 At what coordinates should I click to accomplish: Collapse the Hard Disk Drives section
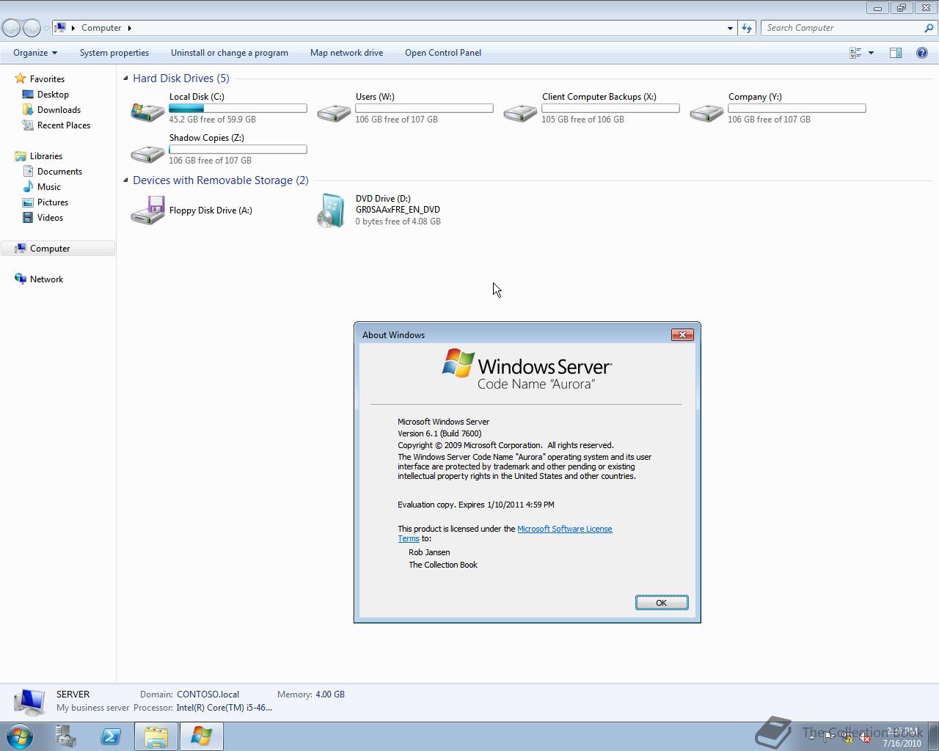(125, 78)
